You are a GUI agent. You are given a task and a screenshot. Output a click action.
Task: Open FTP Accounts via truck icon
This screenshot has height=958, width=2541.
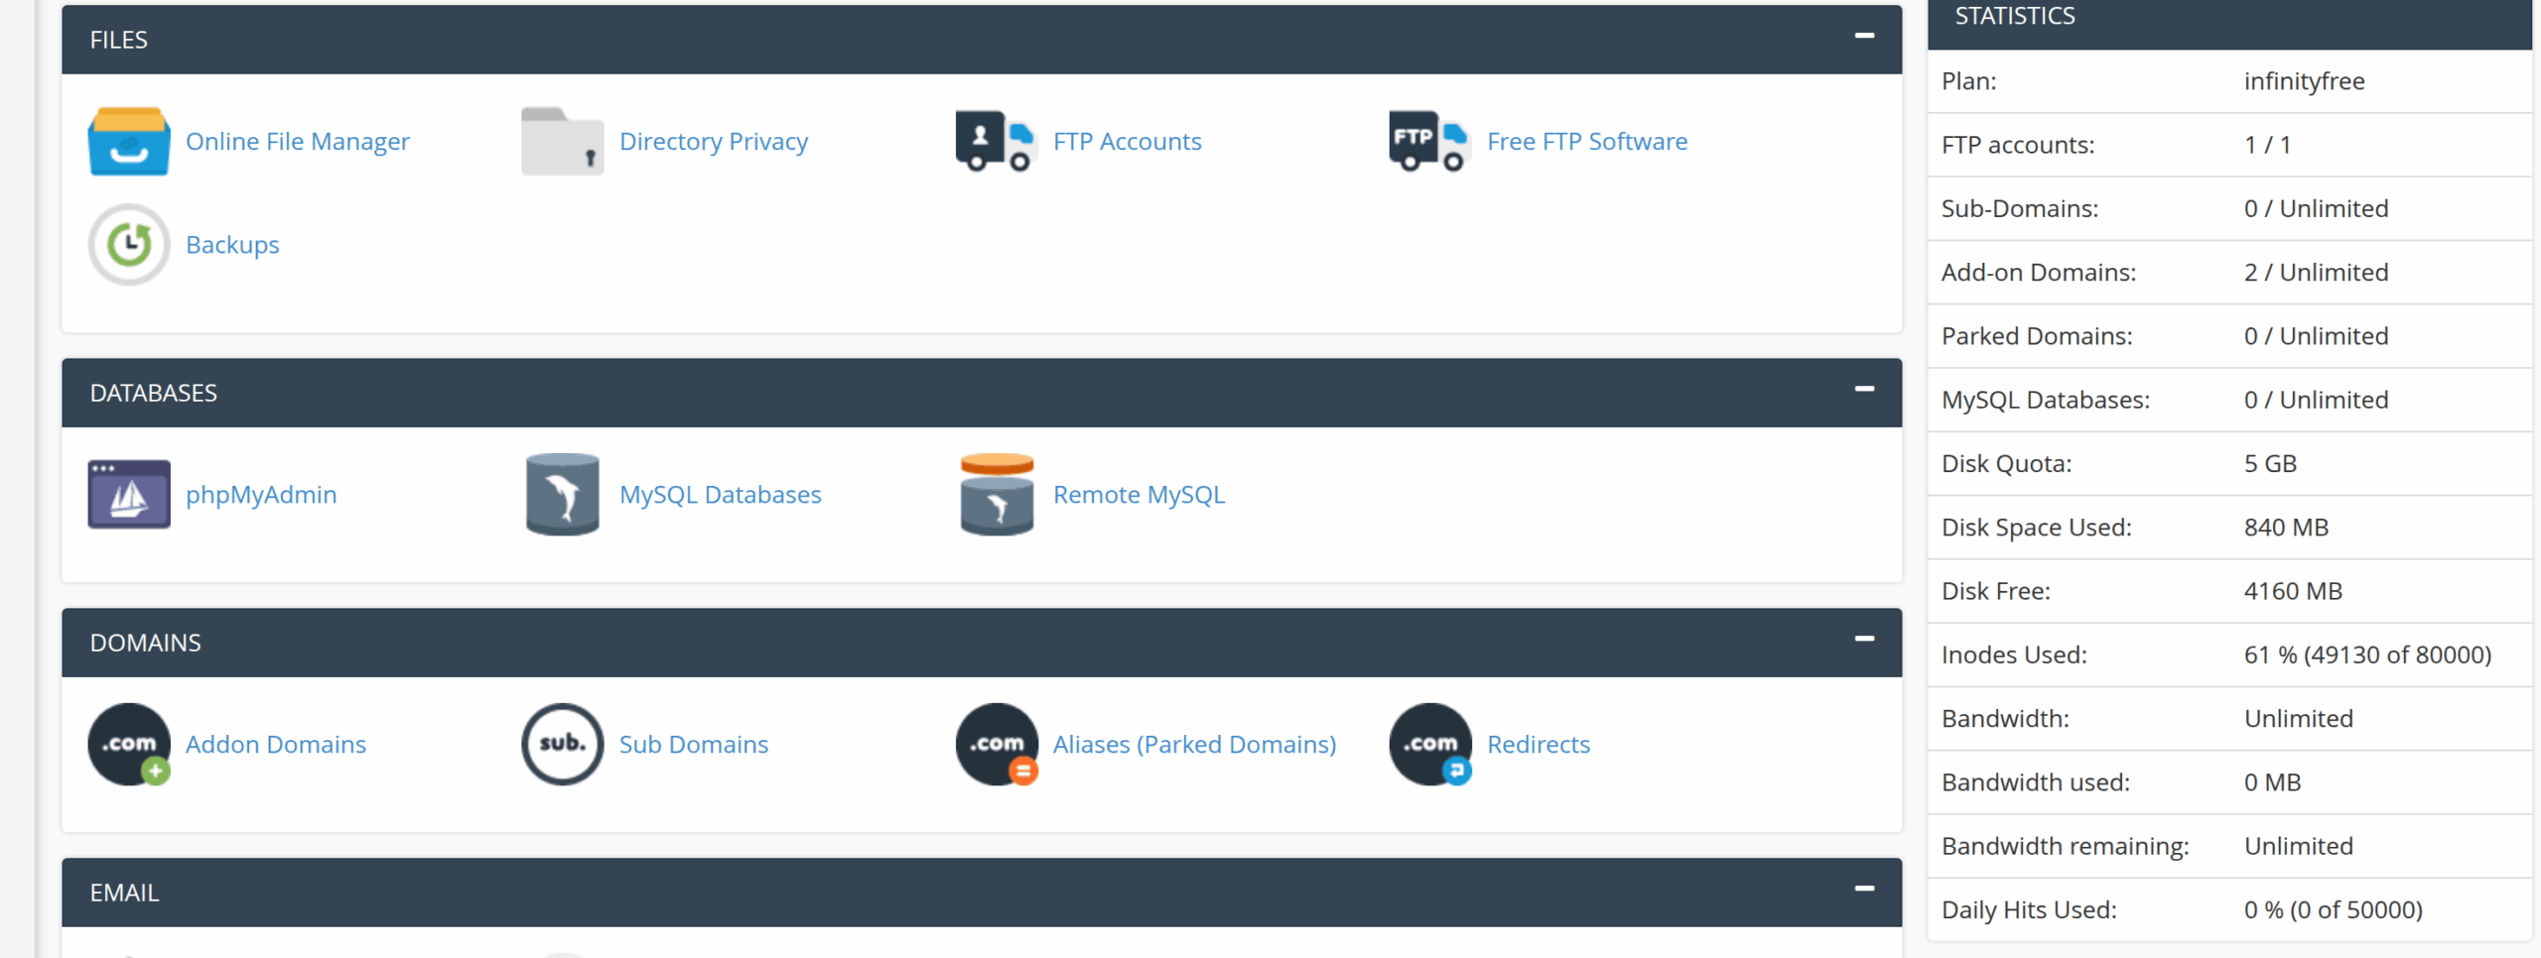996,141
